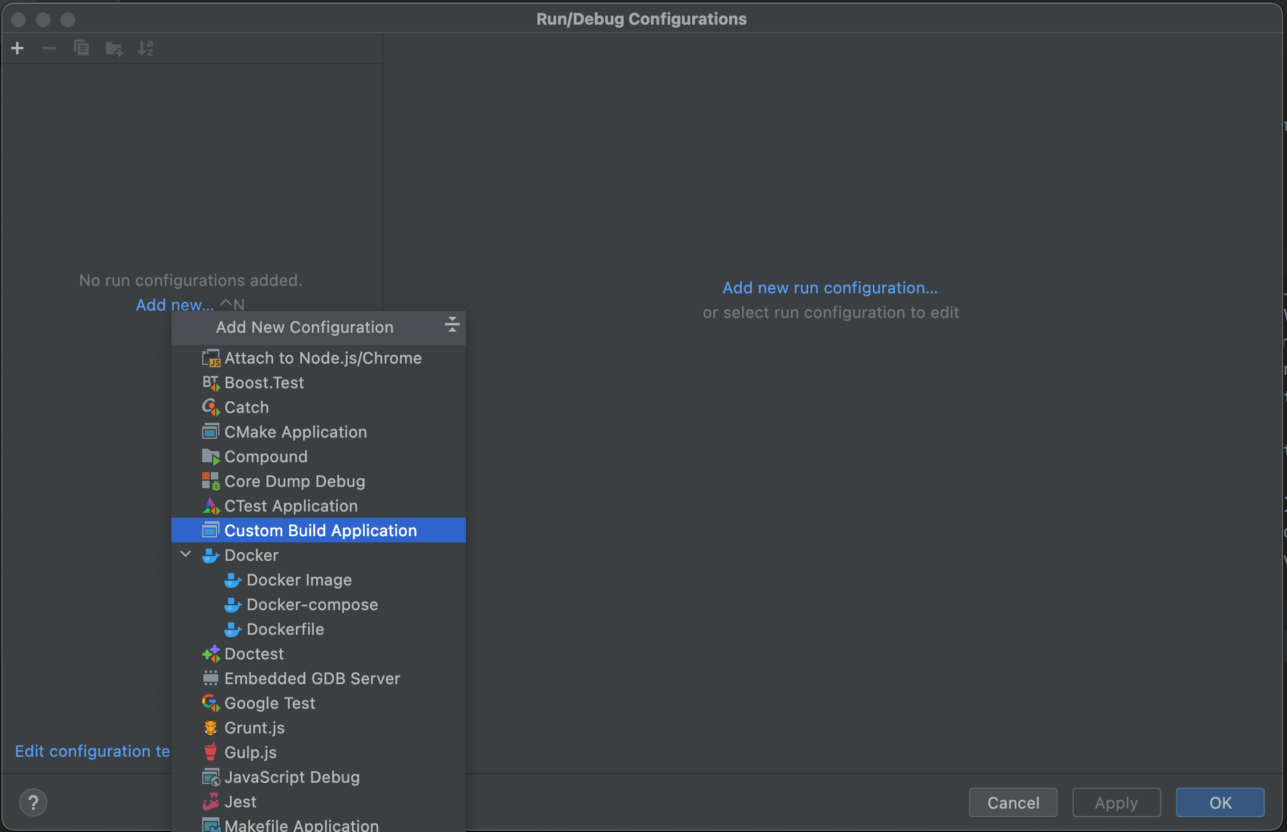
Task: Click the help question mark icon
Action: pos(33,802)
